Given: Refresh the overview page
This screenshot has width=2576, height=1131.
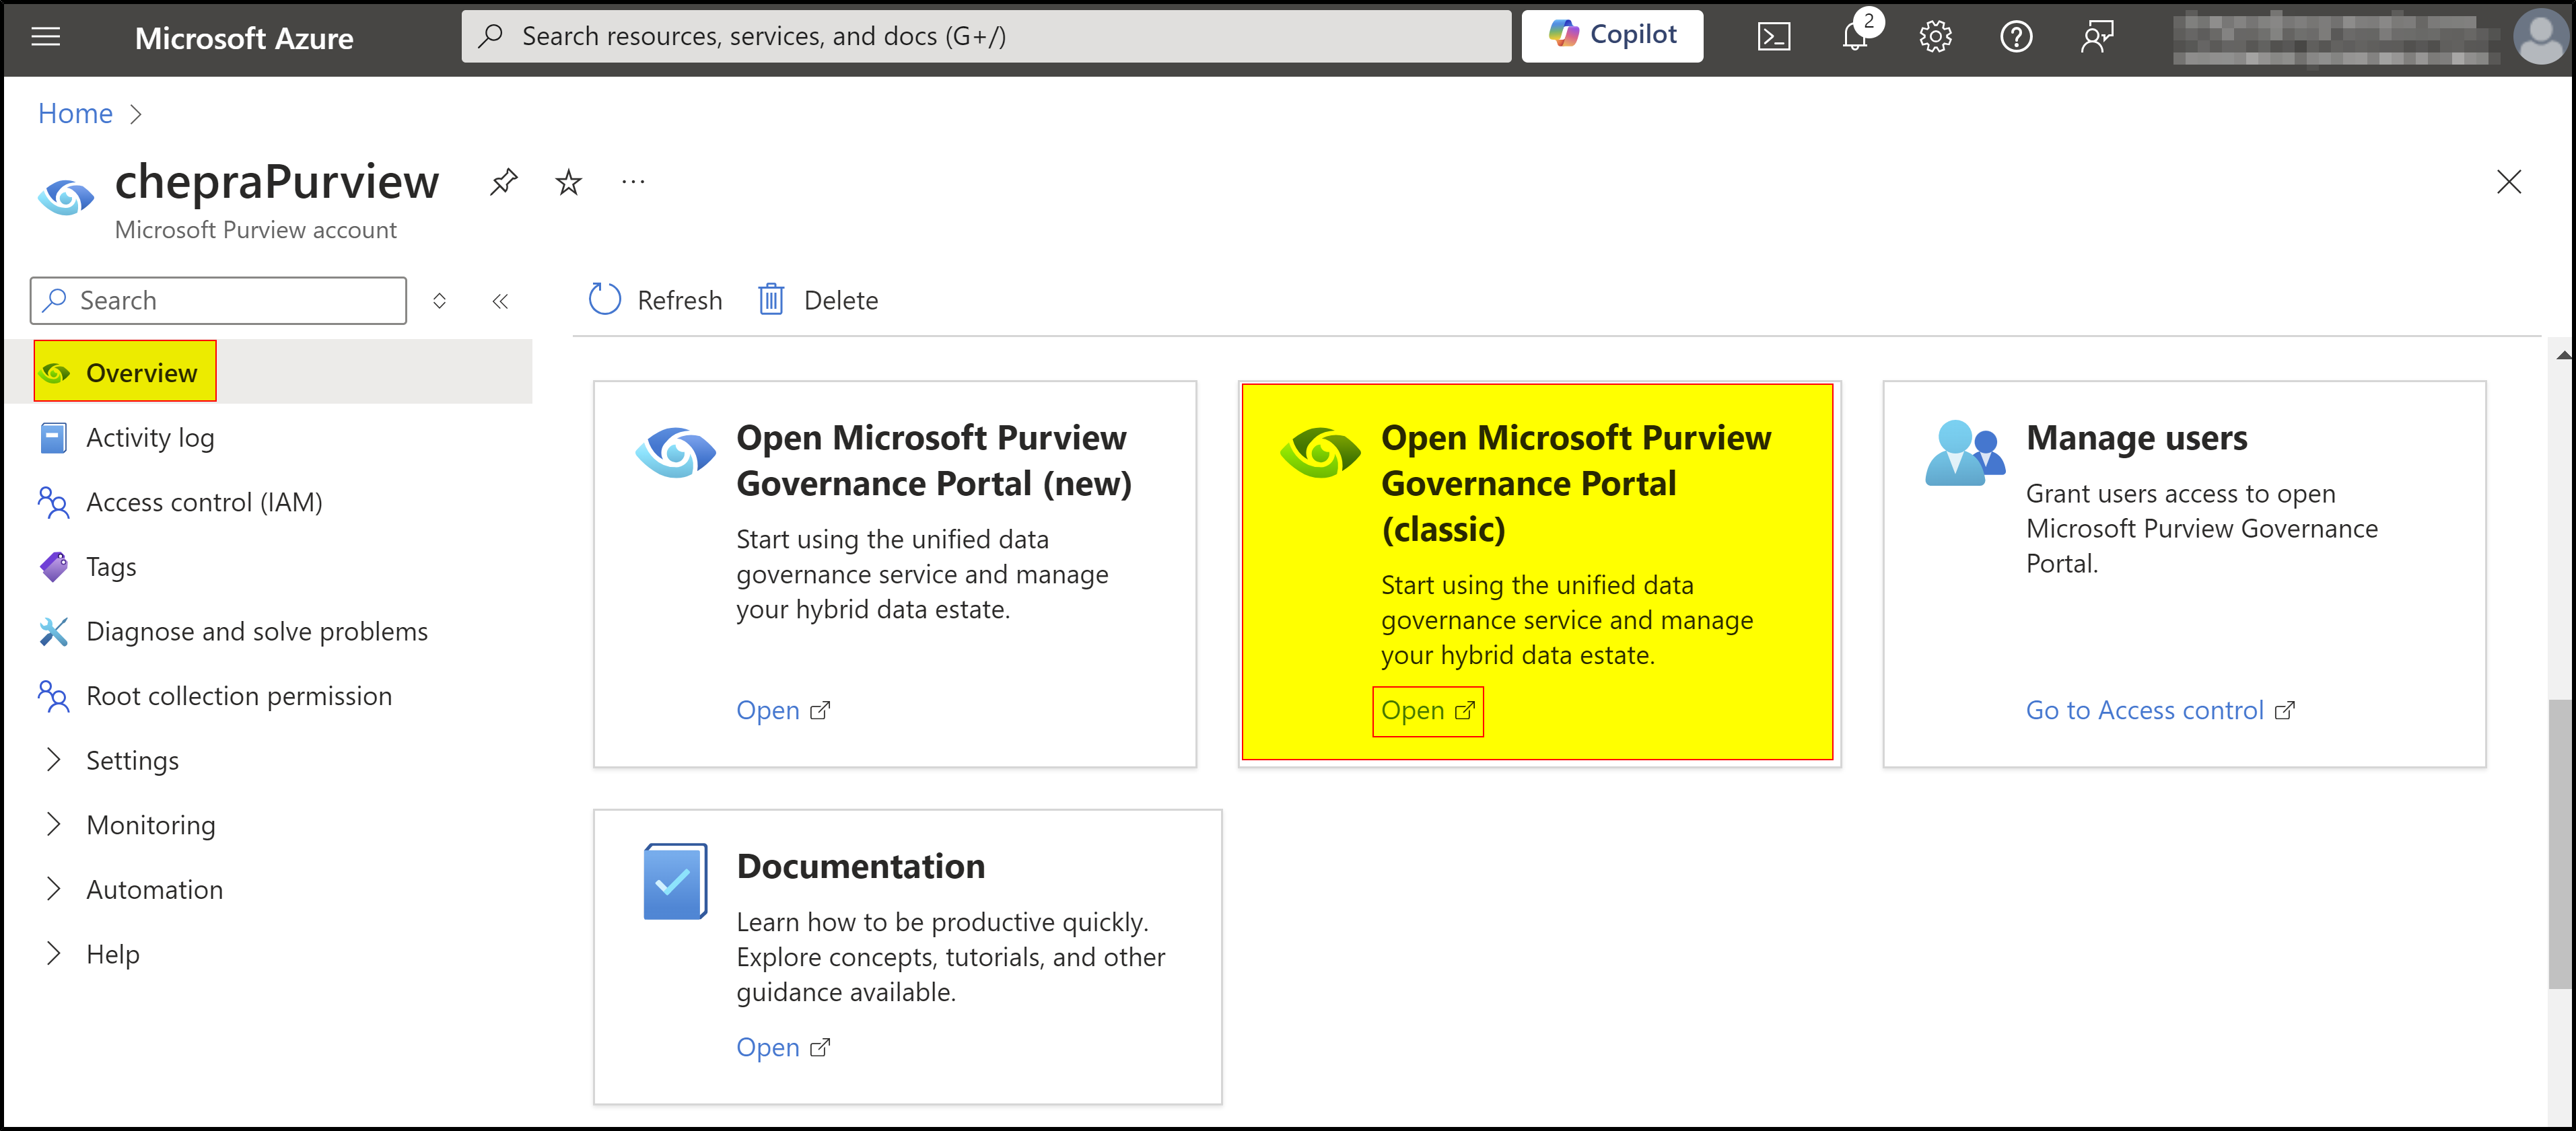Looking at the screenshot, I should click(x=655, y=299).
